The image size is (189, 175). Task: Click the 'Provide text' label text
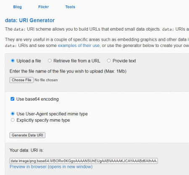(124, 61)
